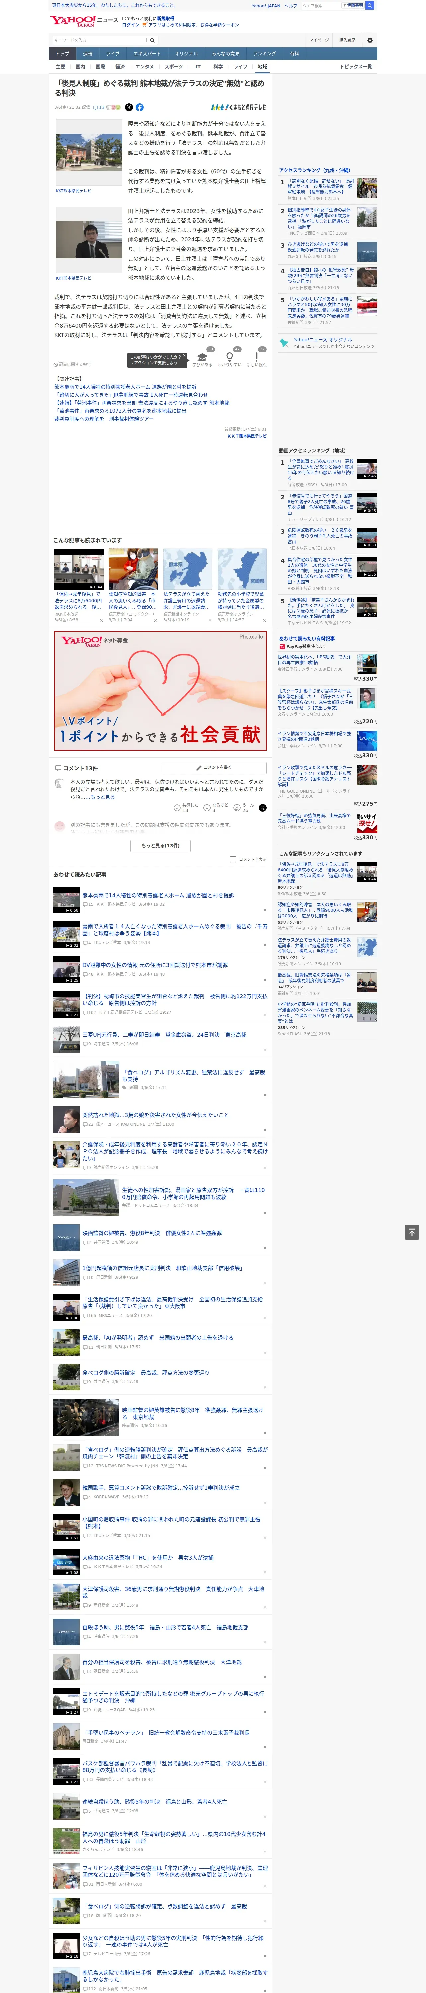Select the 地域 category
426x1993 pixels.
coord(262,66)
